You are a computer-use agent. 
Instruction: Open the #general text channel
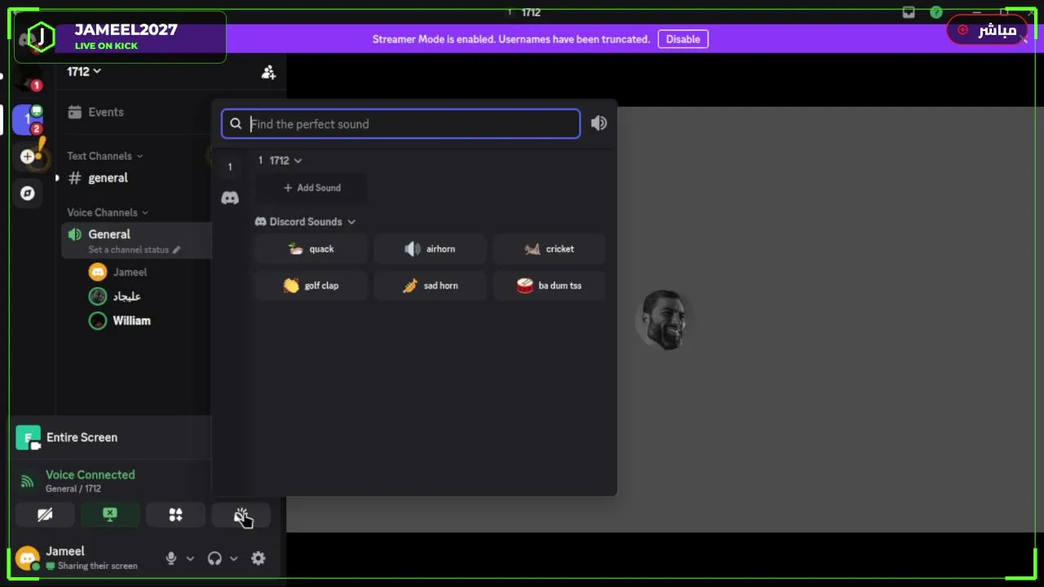108,178
